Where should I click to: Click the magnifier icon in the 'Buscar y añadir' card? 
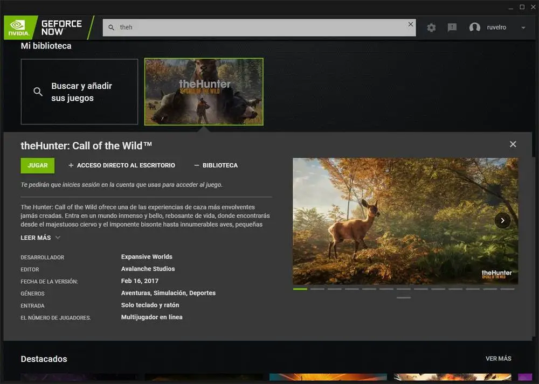38,92
